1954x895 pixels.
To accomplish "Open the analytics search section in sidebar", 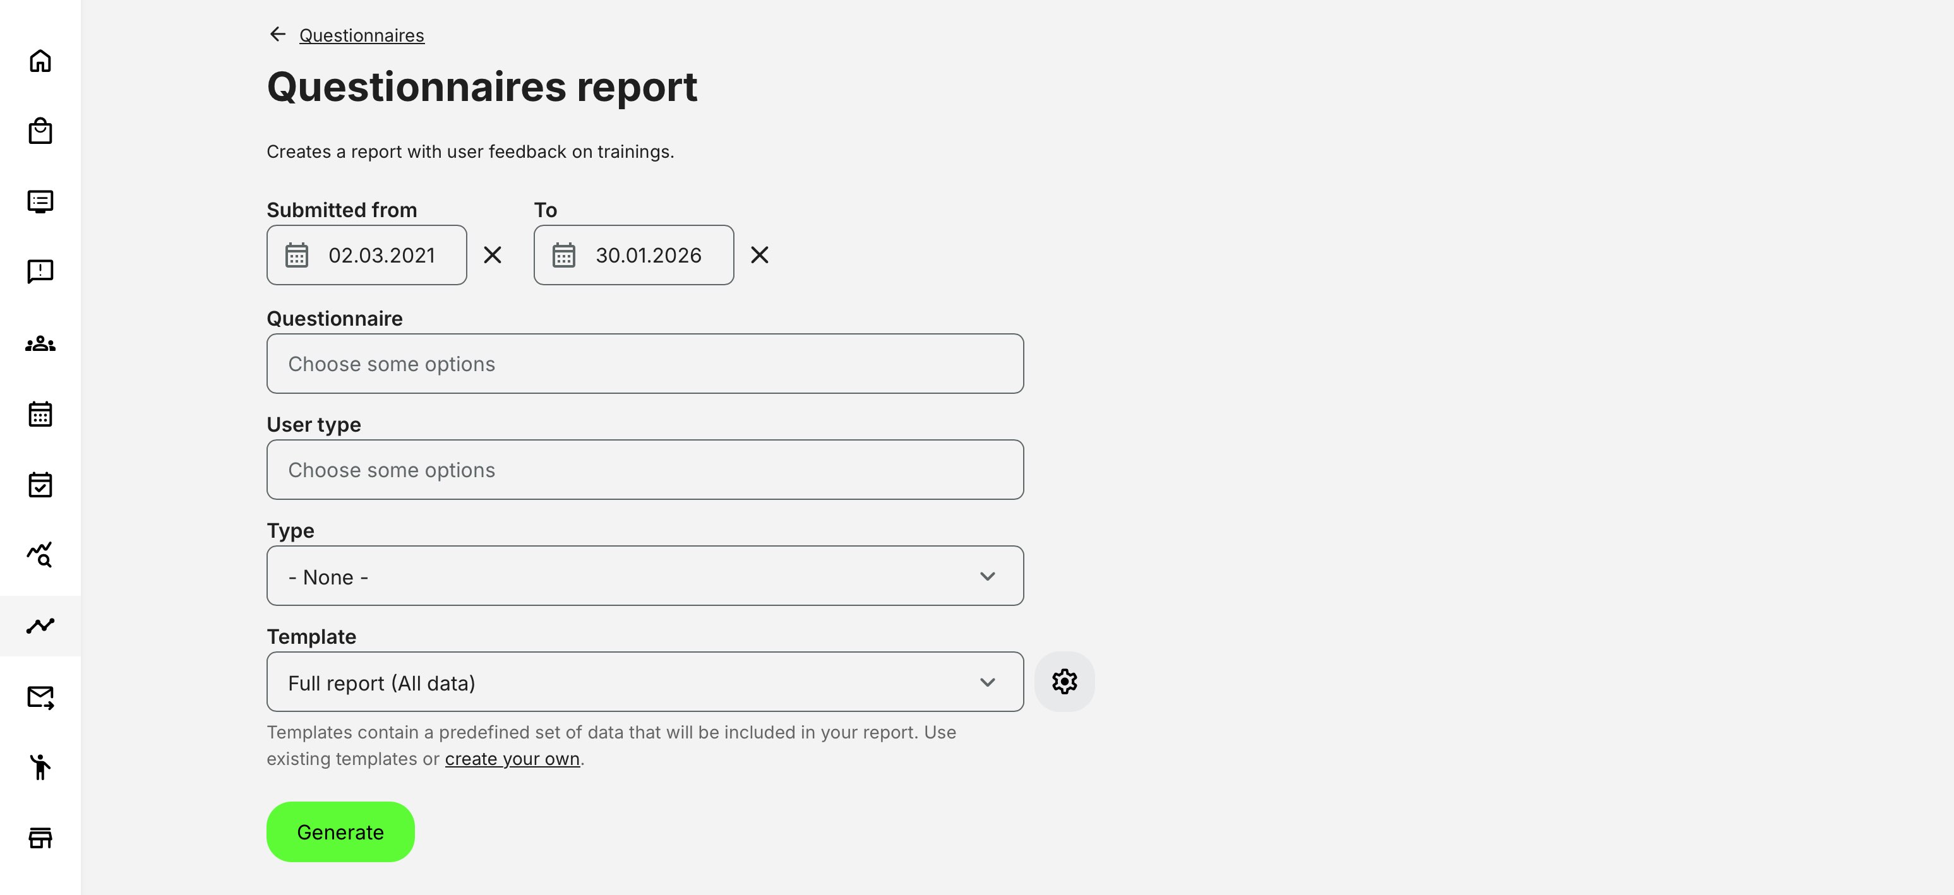I will 41,555.
